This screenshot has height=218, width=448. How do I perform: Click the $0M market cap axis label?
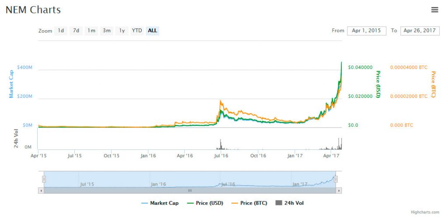27,125
